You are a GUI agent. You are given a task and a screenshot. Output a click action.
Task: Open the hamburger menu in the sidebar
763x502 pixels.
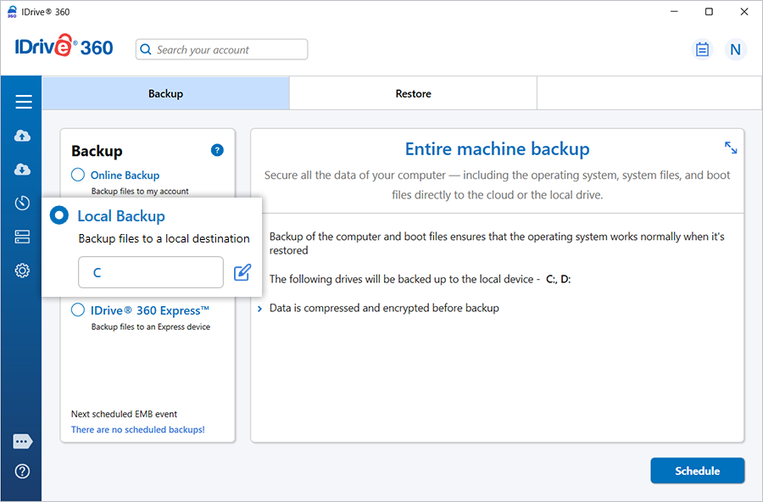(23, 102)
